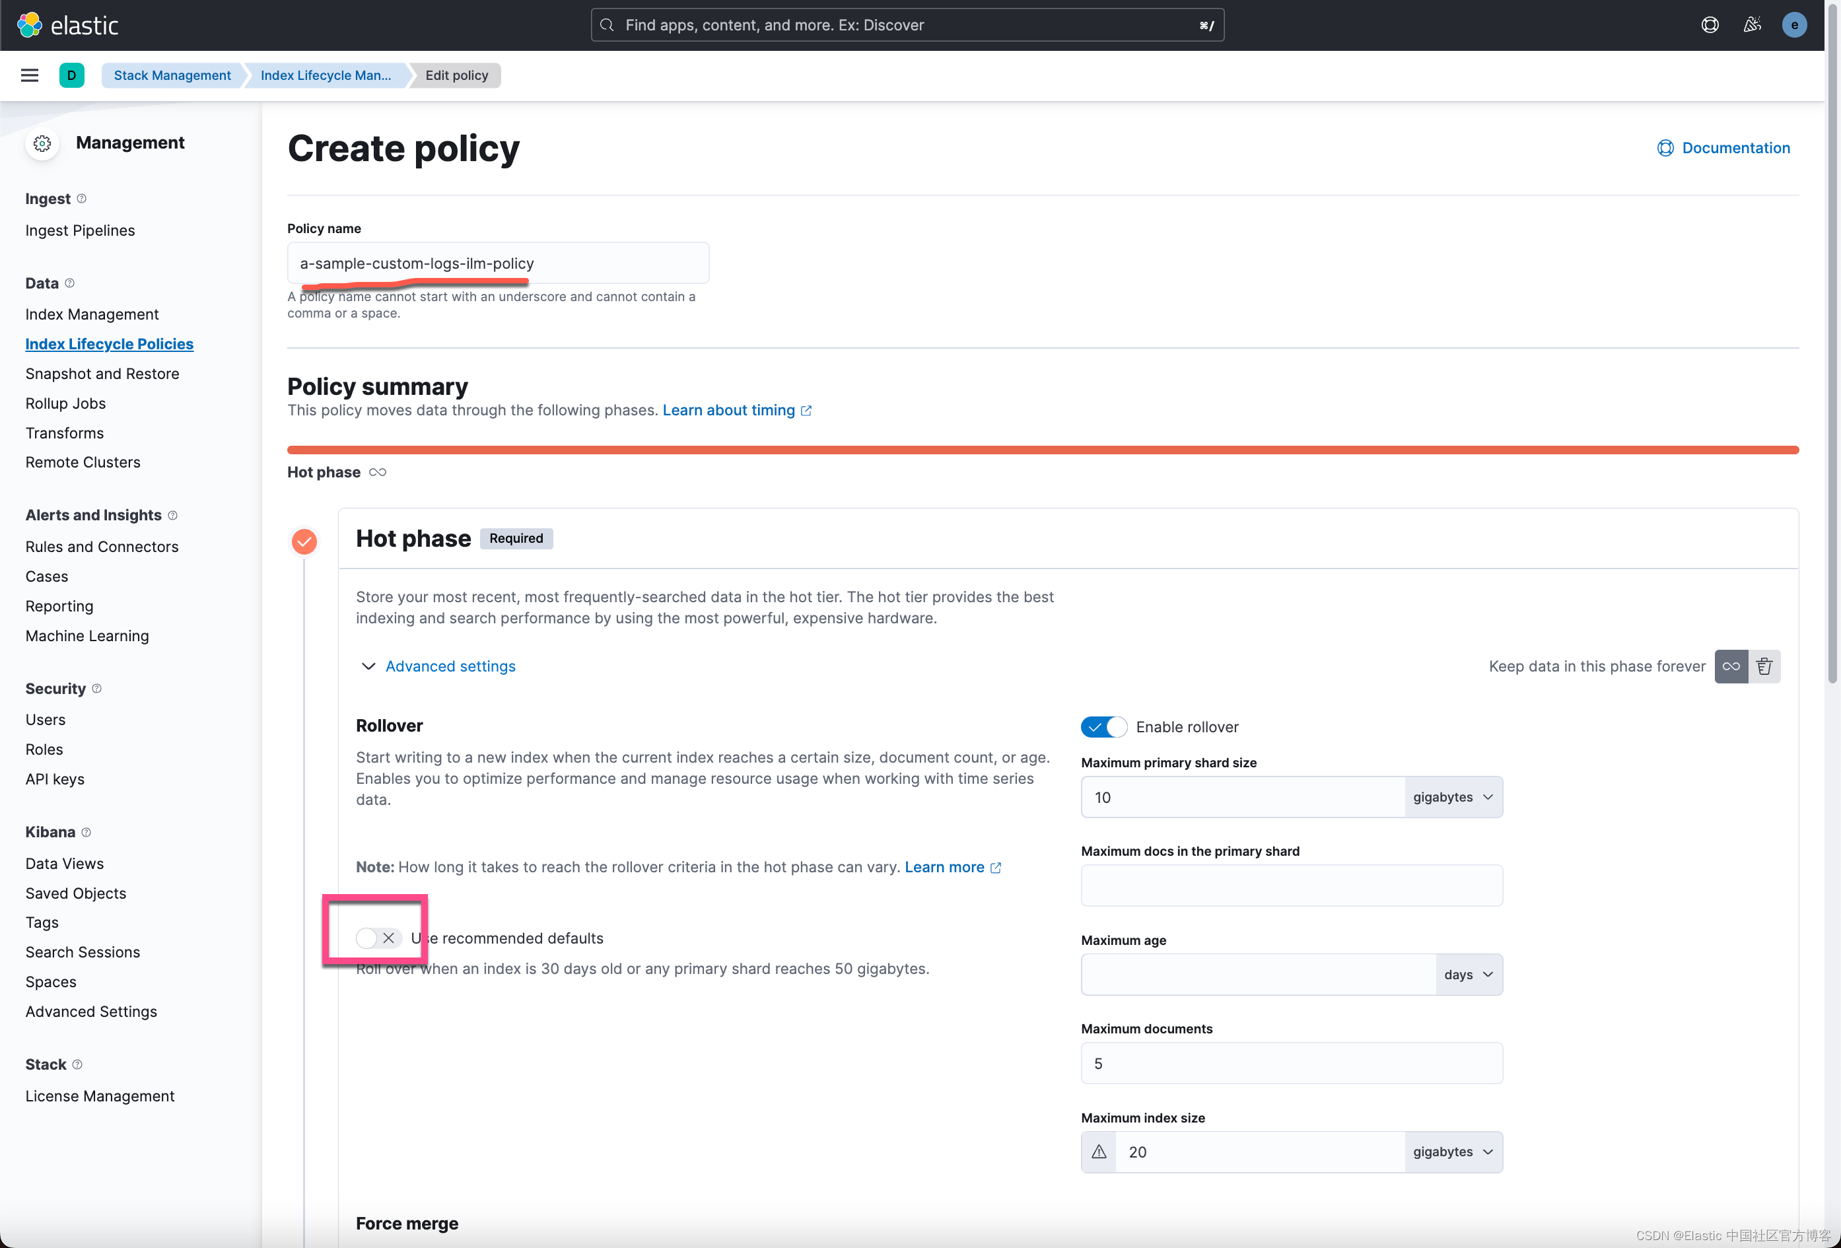Image resolution: width=1841 pixels, height=1248 pixels.
Task: Open primary shard size gigabytes dropdown
Action: (x=1453, y=797)
